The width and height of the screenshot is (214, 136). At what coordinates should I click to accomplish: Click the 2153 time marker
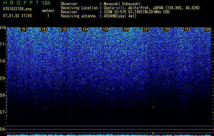[x=64, y=29]
